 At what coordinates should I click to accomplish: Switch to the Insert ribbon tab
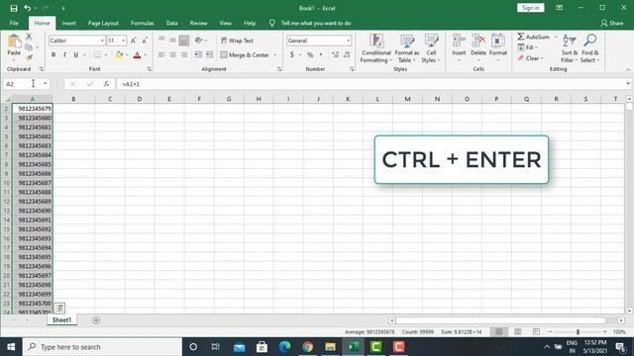click(68, 23)
